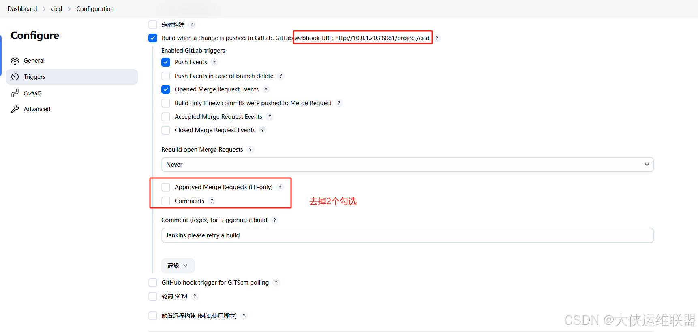
Task: Open the General section gear icon
Action: [x=15, y=61]
